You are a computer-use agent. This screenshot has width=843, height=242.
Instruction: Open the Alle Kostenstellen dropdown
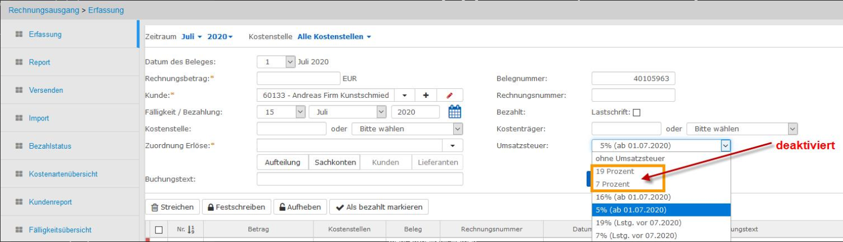click(x=334, y=37)
